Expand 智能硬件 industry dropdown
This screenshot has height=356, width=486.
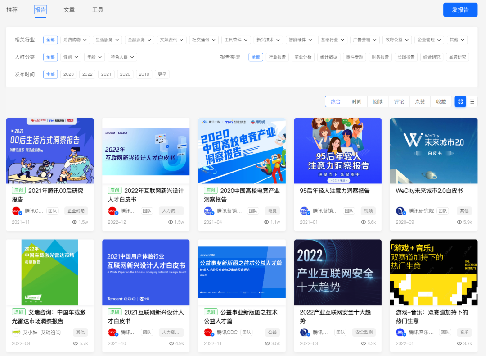click(x=300, y=40)
